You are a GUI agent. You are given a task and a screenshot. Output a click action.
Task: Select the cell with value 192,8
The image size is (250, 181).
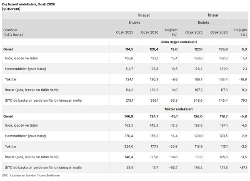pos(197,125)
